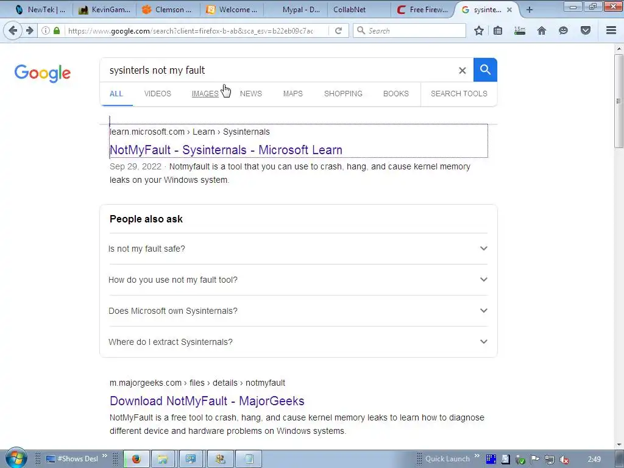Open NotMyFault - Sysinternals - Microsoft Learn link
The image size is (624, 468).
pyautogui.click(x=226, y=150)
